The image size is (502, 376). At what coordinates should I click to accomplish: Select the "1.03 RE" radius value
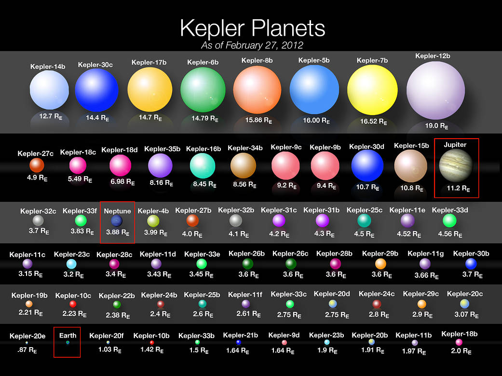110,350
